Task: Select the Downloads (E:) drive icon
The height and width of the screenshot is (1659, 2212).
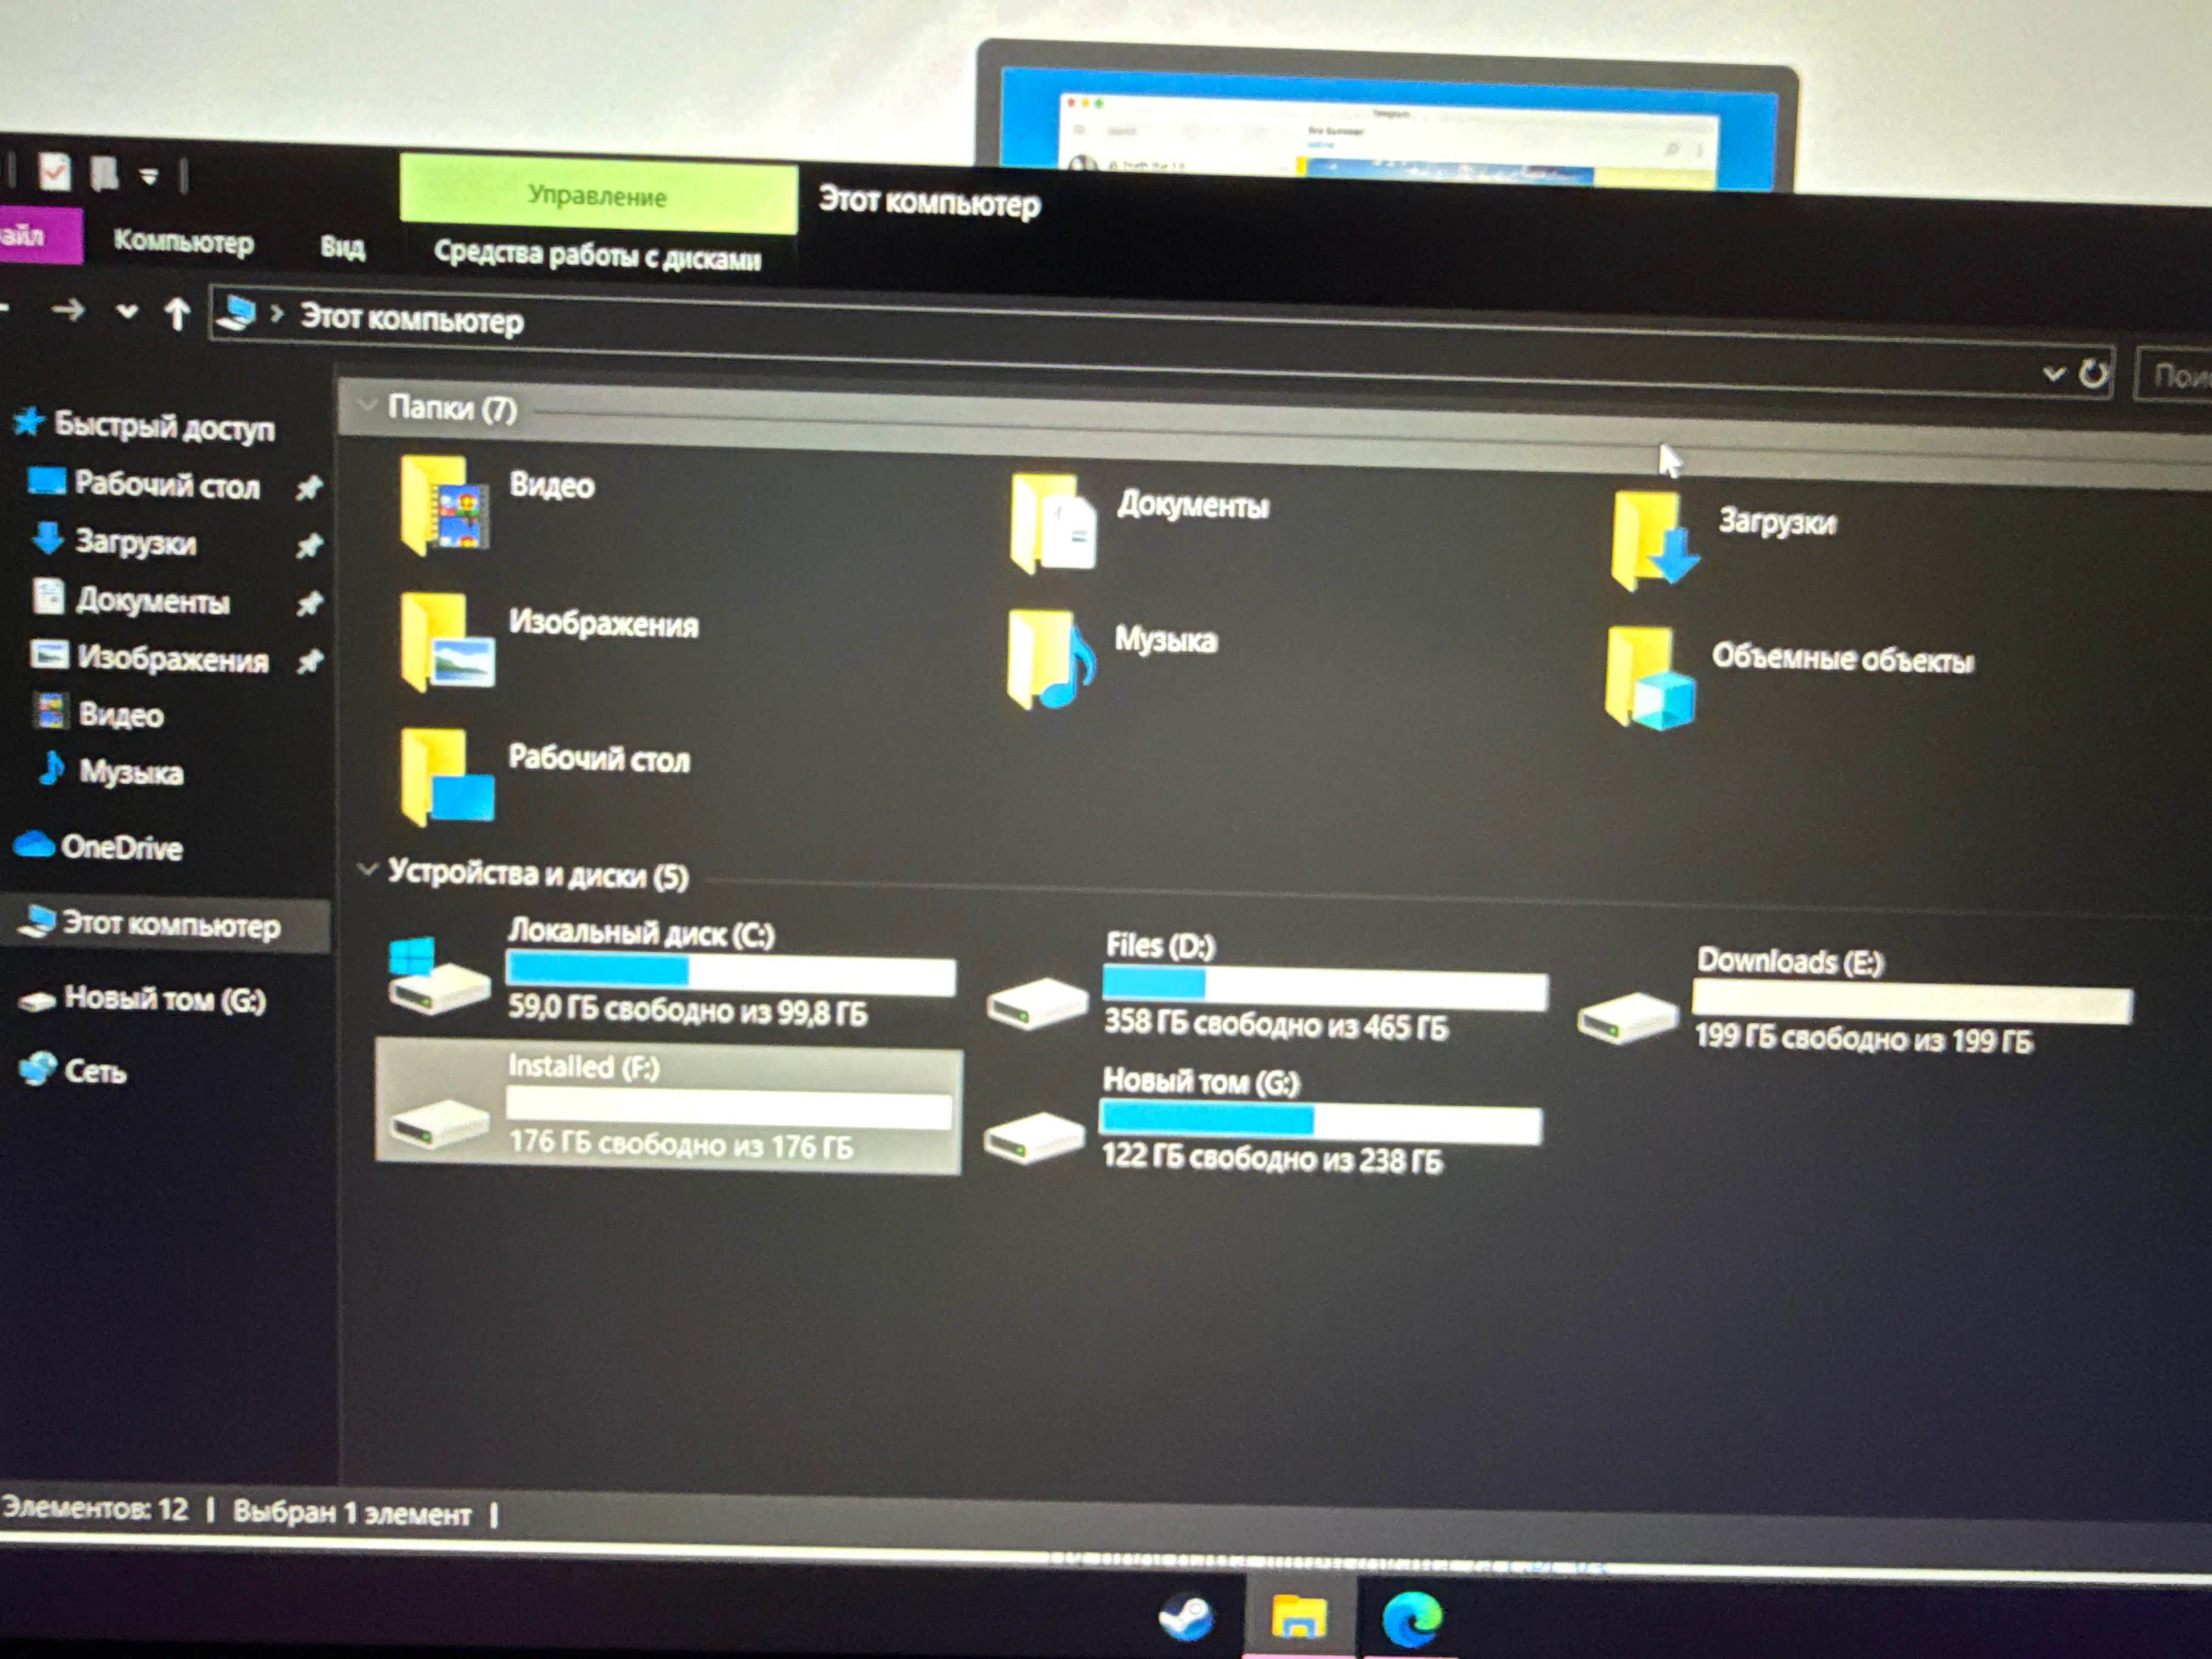Action: (x=1627, y=1018)
